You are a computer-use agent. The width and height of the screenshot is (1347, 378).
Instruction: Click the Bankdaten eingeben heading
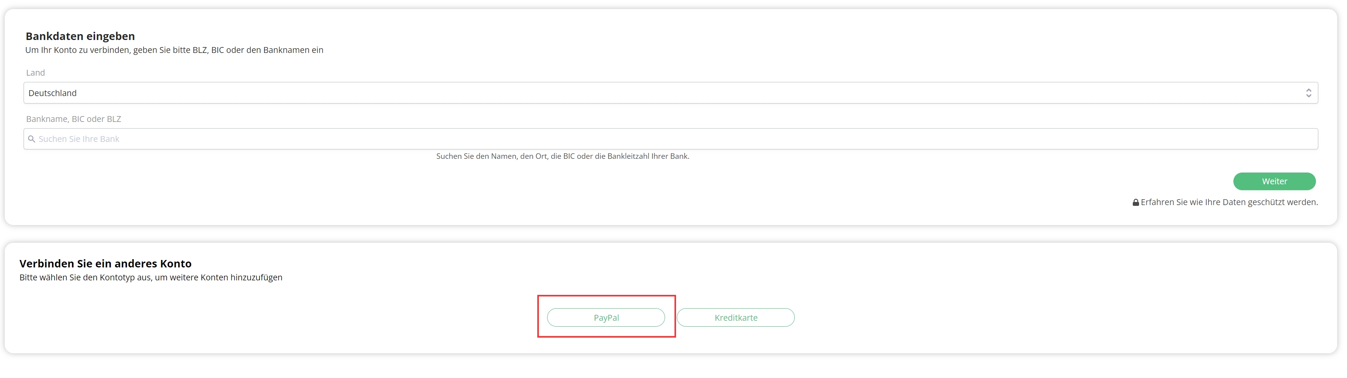click(x=80, y=36)
